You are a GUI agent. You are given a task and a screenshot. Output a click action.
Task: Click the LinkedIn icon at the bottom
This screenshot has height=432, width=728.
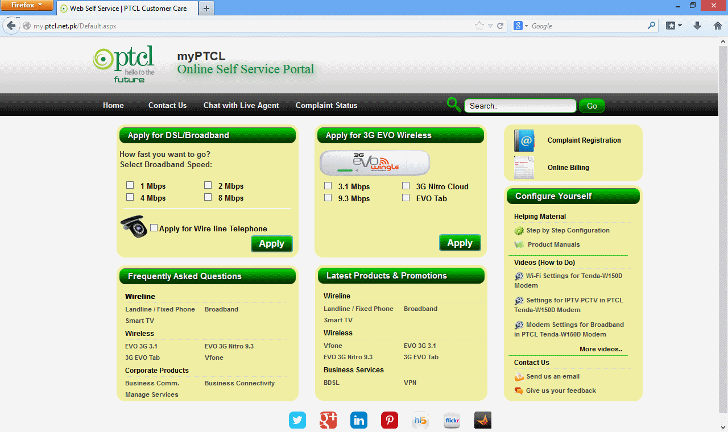click(359, 419)
